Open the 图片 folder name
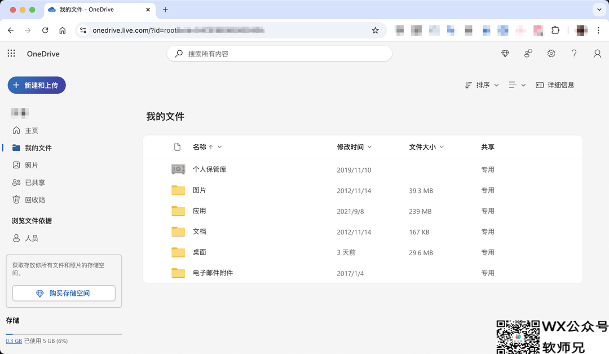 [199, 190]
